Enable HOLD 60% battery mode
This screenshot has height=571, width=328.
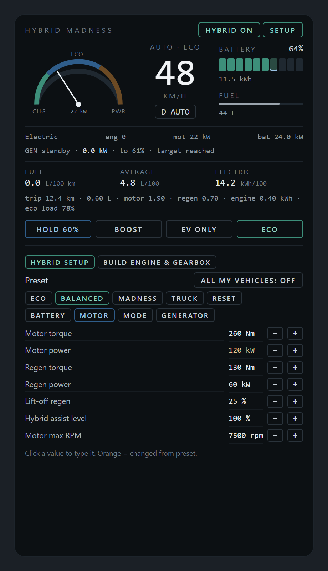pyautogui.click(x=58, y=229)
